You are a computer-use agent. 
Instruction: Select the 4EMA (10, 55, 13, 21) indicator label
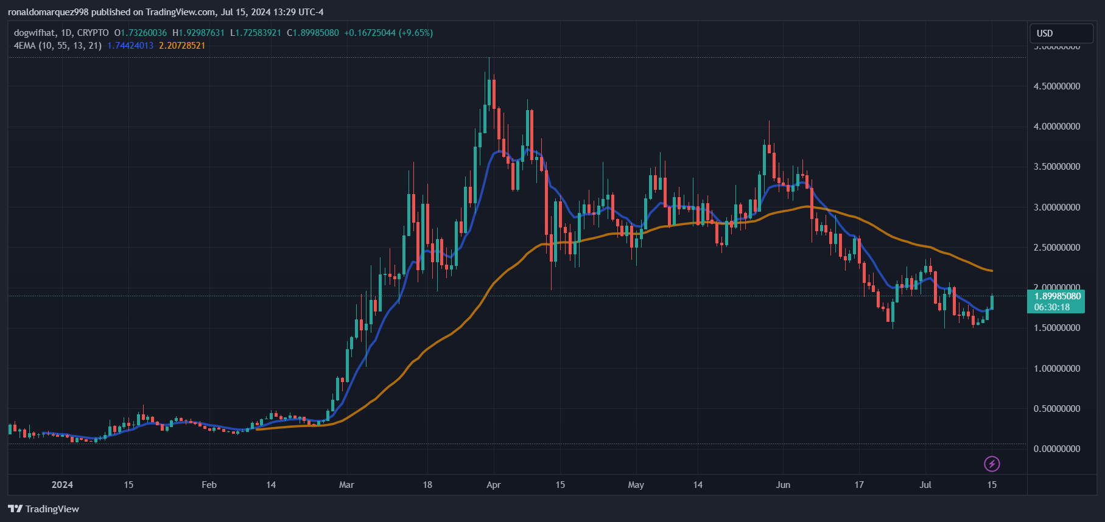click(x=58, y=46)
